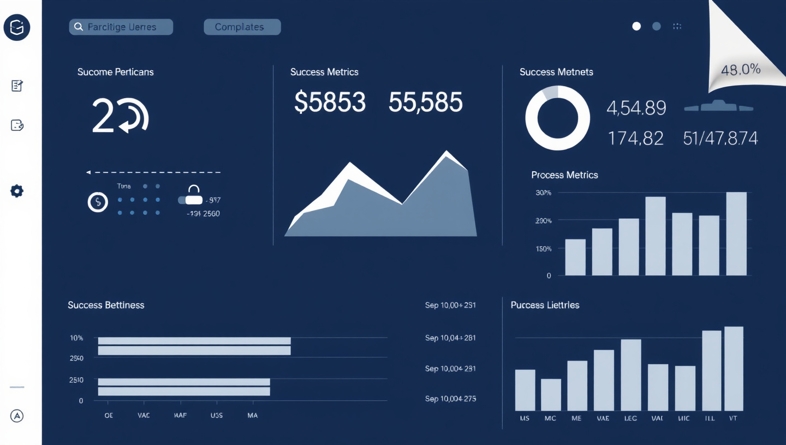This screenshot has width=786, height=445.
Task: Open the notes edit icon in sidebar
Action: tap(17, 86)
